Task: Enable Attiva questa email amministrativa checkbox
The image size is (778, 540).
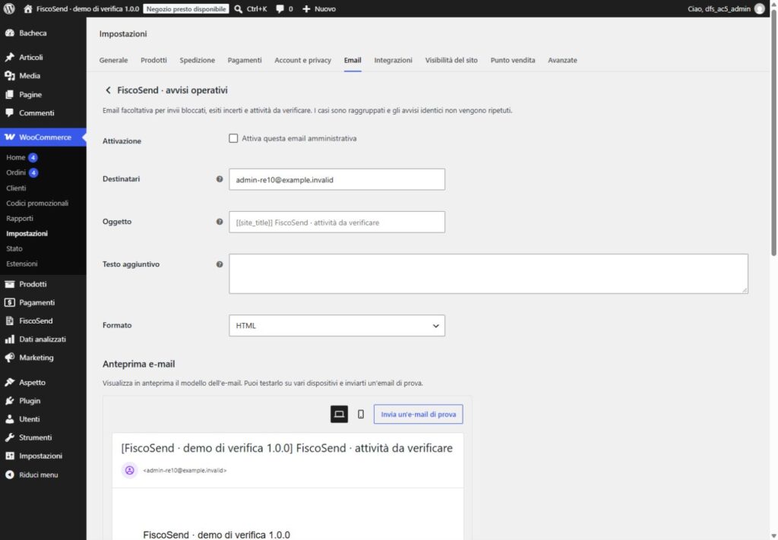Action: [233, 138]
